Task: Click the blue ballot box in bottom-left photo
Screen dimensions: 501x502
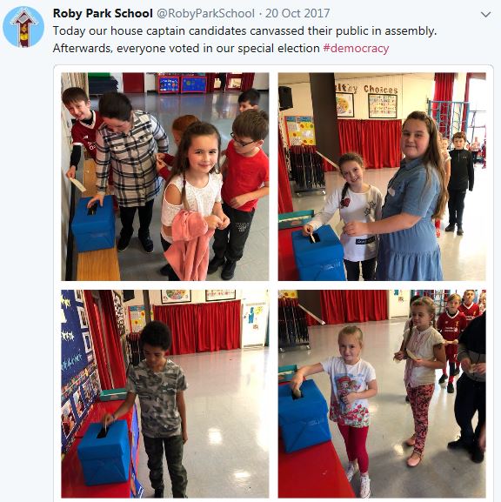Action: coord(104,452)
